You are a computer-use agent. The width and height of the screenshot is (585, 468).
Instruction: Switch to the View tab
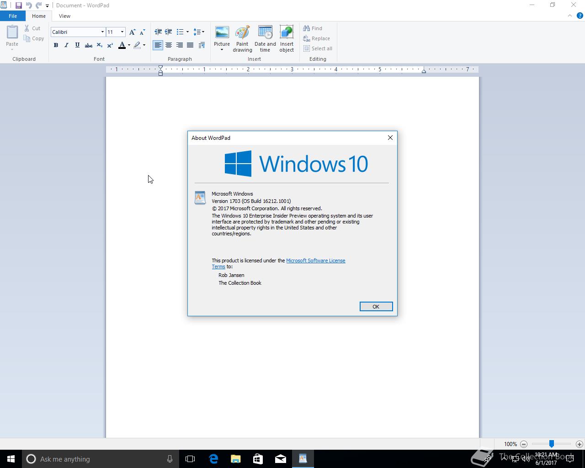click(x=64, y=16)
